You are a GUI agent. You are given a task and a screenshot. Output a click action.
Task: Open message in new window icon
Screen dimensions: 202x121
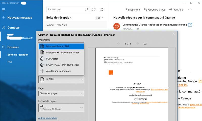pos(190,25)
